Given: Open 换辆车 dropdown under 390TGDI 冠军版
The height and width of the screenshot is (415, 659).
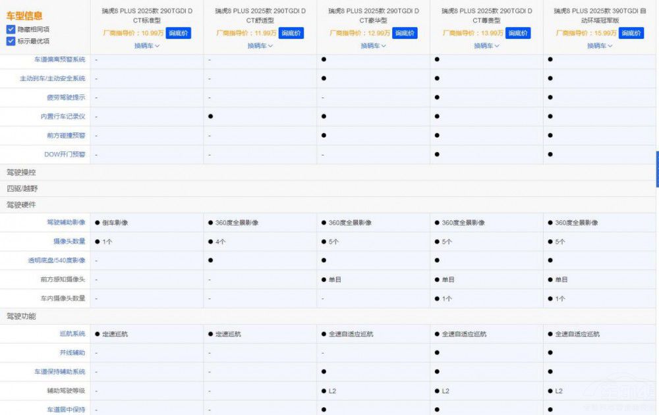Looking at the screenshot, I should (x=600, y=46).
